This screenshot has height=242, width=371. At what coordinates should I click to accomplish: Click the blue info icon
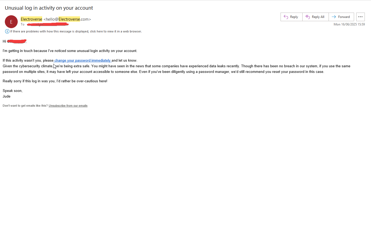[x=7, y=31]
